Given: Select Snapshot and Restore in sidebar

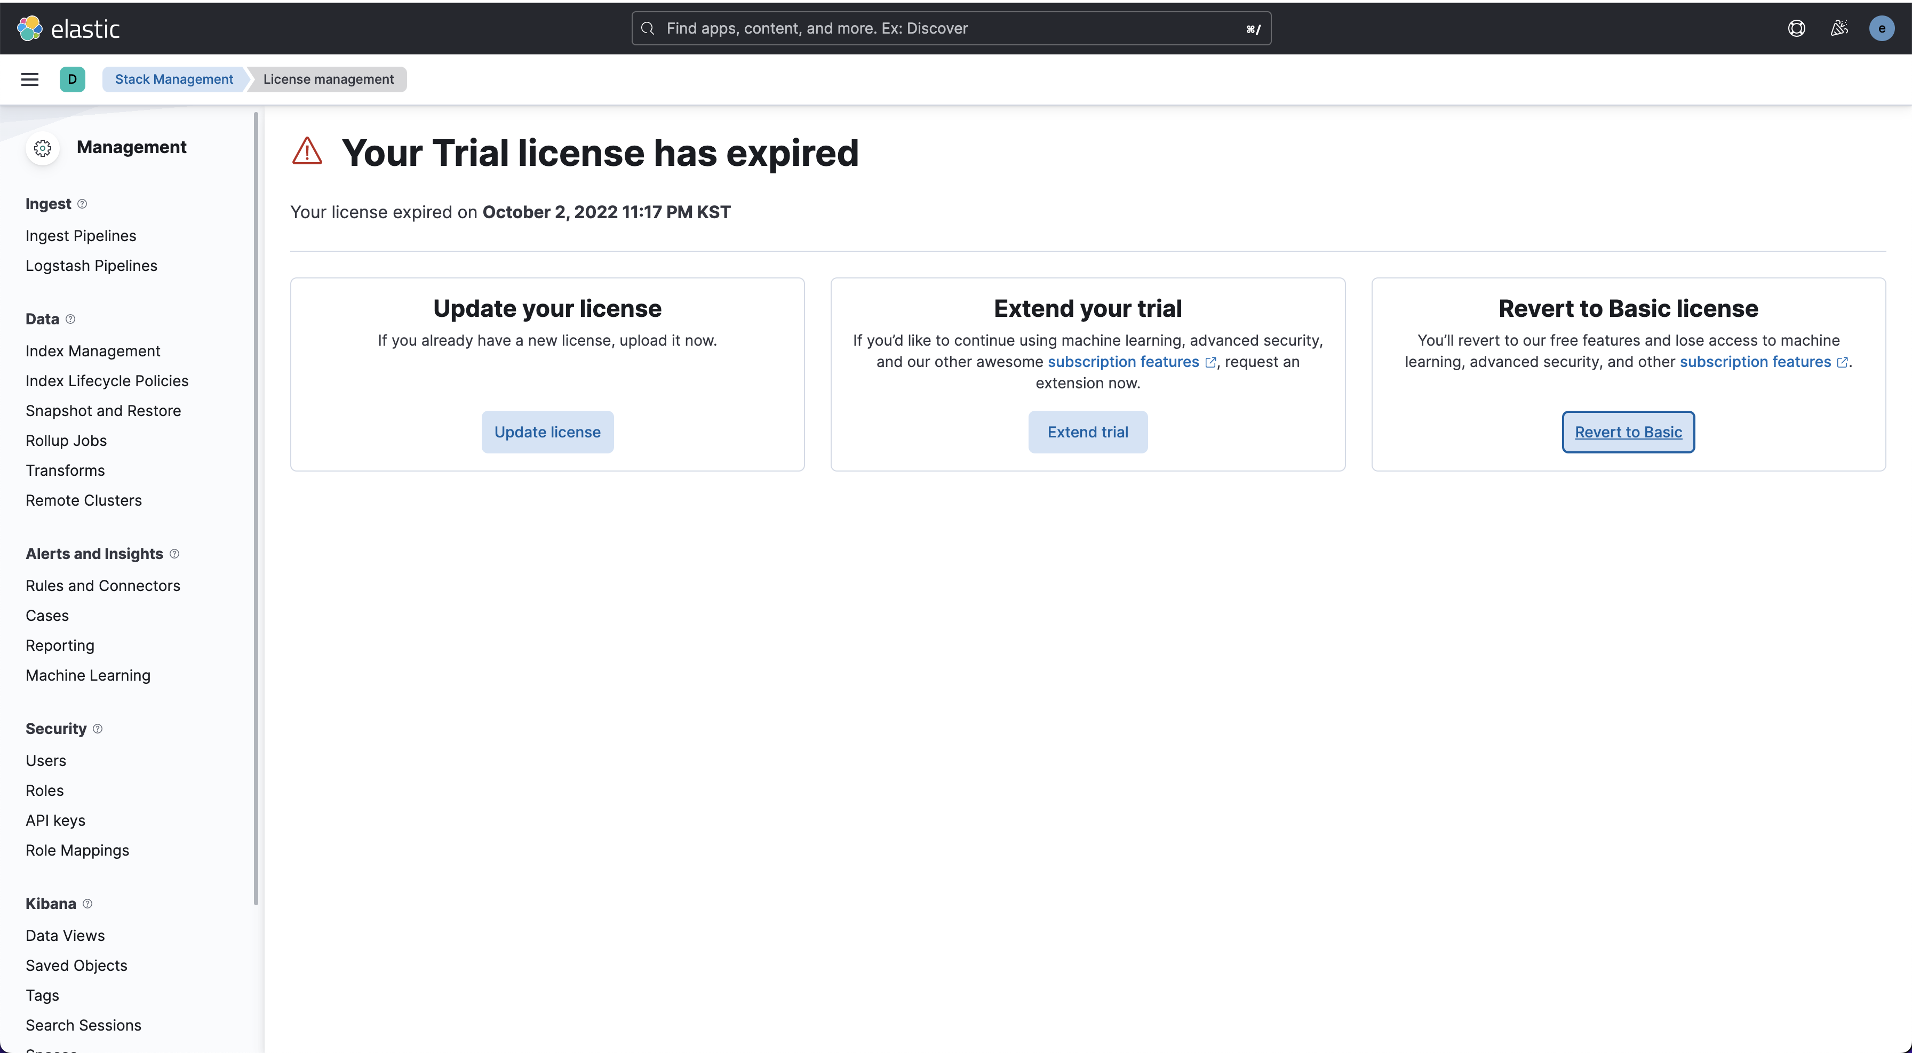Looking at the screenshot, I should pos(103,410).
